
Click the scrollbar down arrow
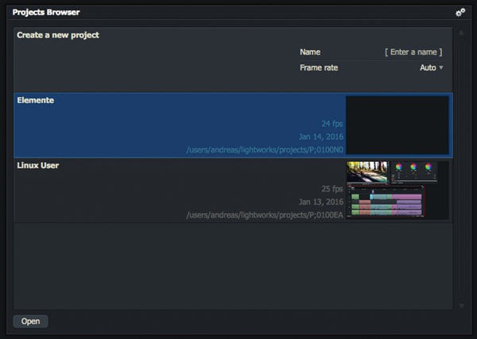click(x=461, y=306)
